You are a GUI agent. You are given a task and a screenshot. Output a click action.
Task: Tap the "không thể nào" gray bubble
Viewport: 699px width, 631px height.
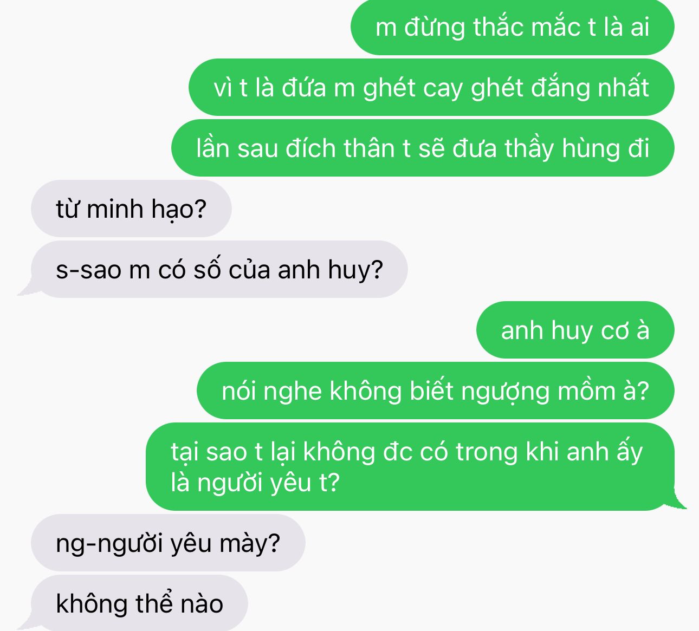click(139, 603)
